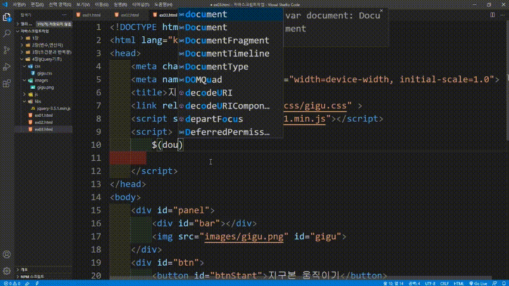Click the line and column indicator
509x286 pixels.
pos(393,284)
